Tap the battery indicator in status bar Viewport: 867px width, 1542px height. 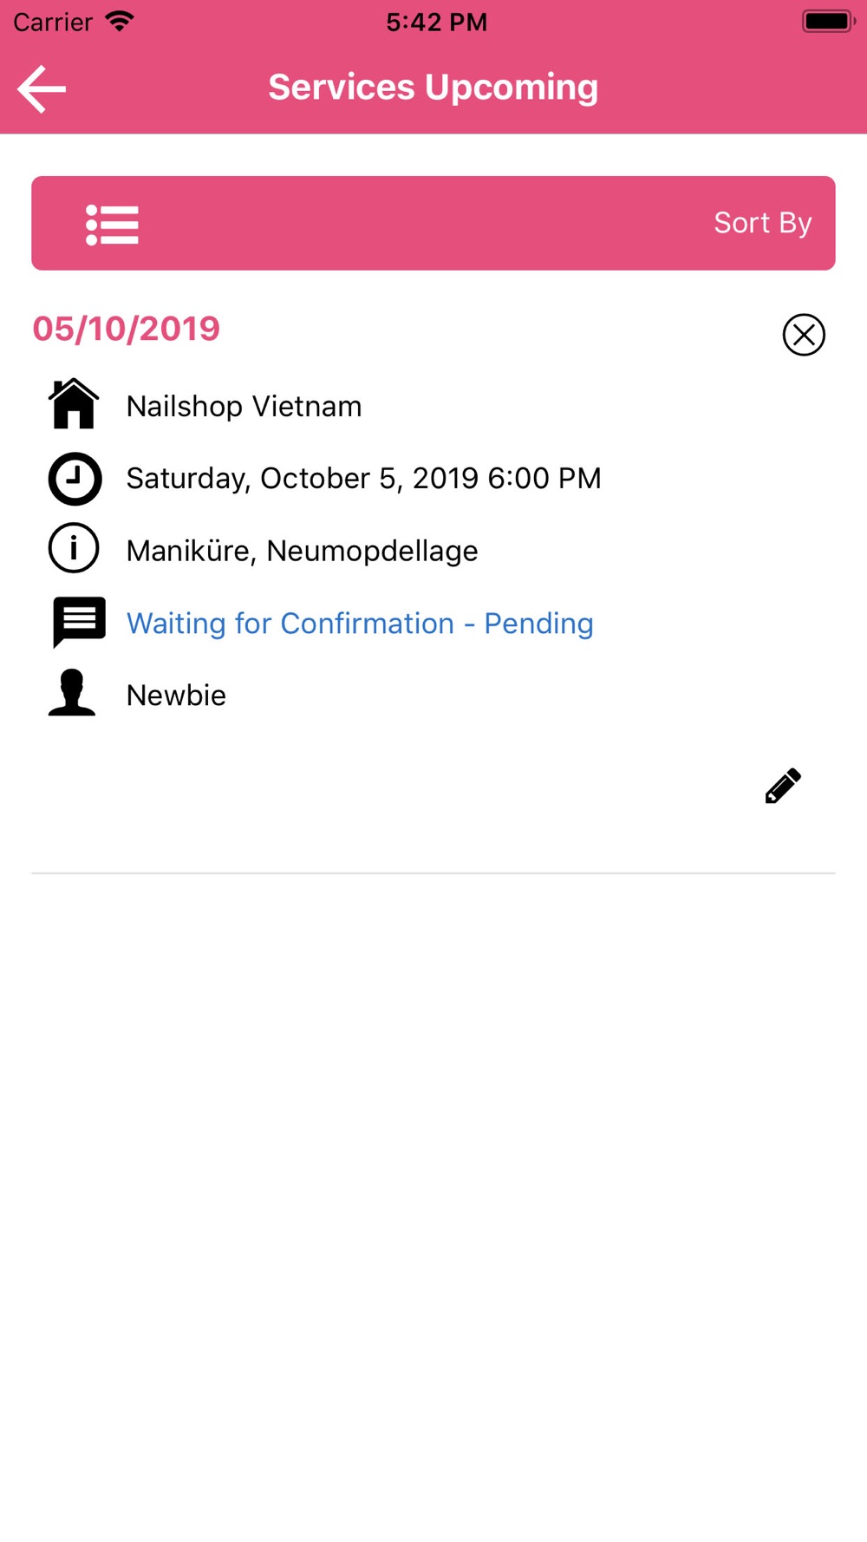point(828,21)
